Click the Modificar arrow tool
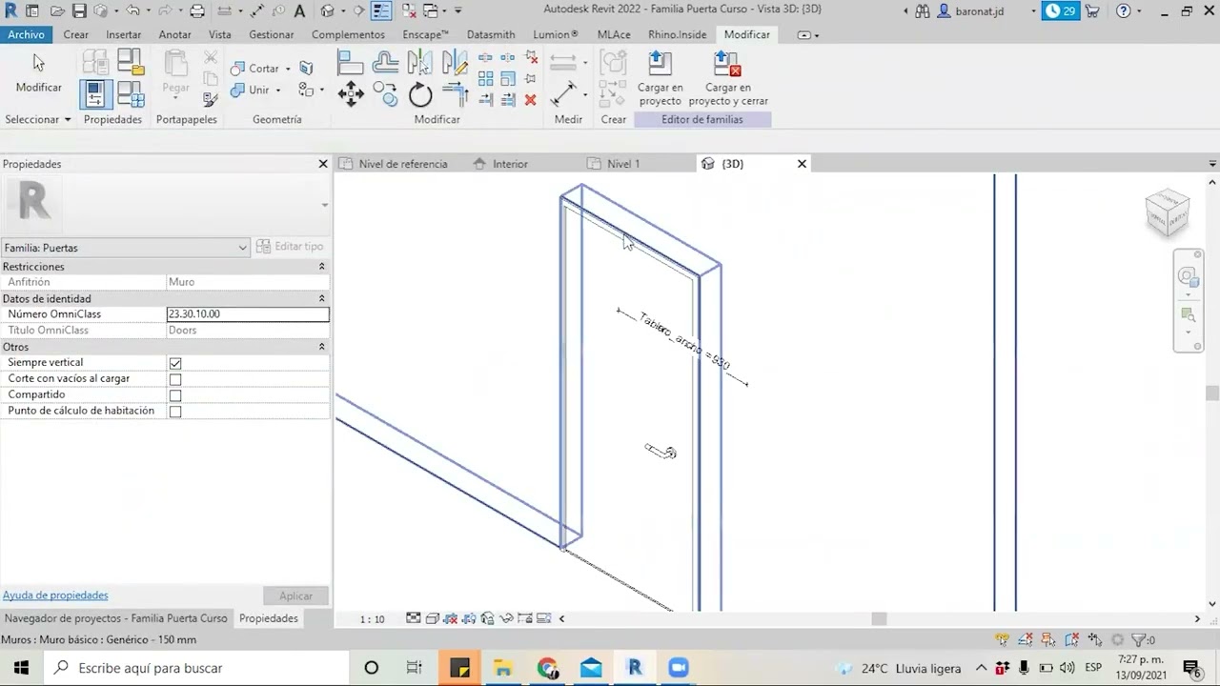The height and width of the screenshot is (686, 1220). click(38, 72)
